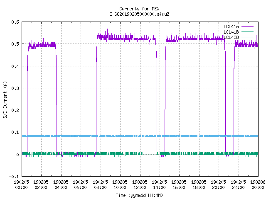Click the blue LCL42B legend line sample
The image size is (266, 199).
click(247, 37)
